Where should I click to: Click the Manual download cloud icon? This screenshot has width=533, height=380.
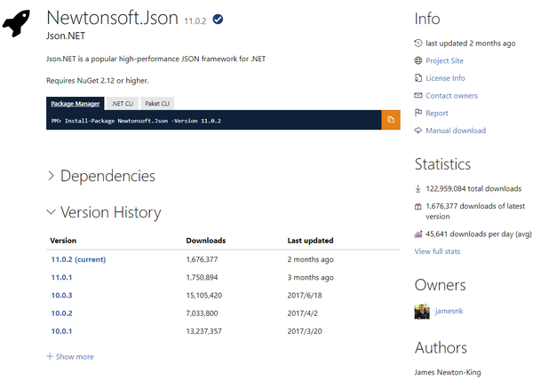tap(419, 131)
